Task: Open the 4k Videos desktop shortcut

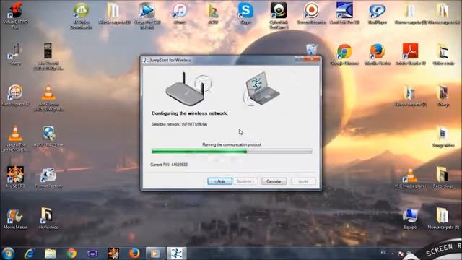Action: pyautogui.click(x=48, y=219)
